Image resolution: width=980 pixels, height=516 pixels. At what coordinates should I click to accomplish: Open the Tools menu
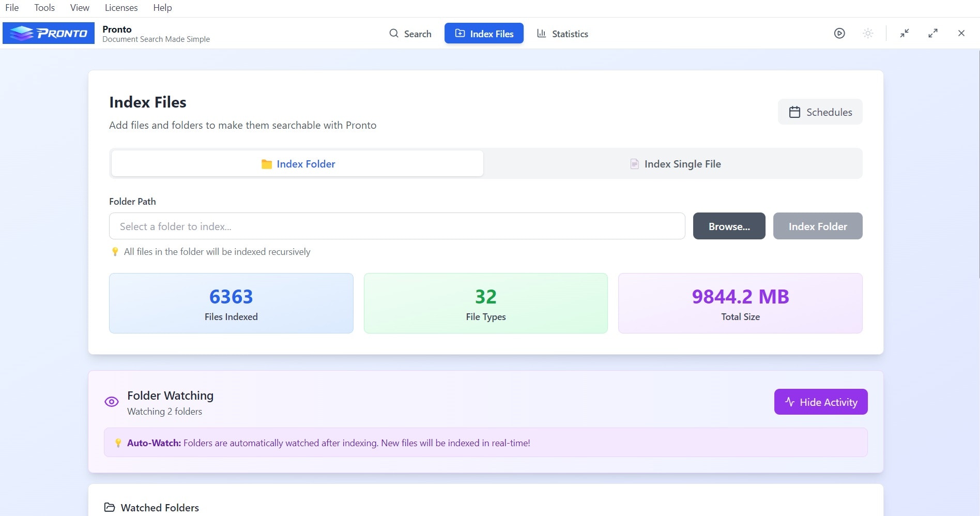click(x=44, y=7)
